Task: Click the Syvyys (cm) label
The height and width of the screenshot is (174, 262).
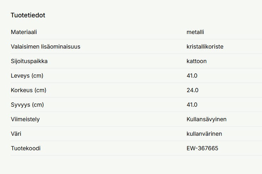Action: pos(27,105)
